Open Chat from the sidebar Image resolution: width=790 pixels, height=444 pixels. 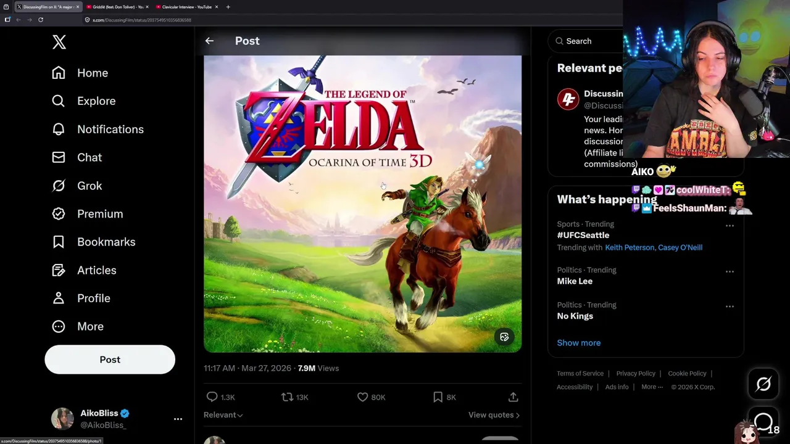point(77,157)
